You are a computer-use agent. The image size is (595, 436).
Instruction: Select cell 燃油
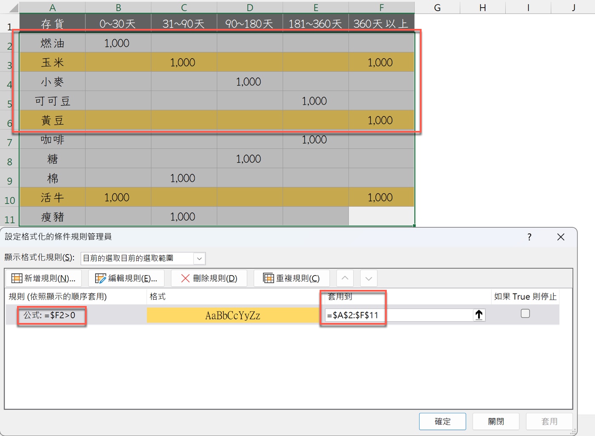[x=52, y=43]
